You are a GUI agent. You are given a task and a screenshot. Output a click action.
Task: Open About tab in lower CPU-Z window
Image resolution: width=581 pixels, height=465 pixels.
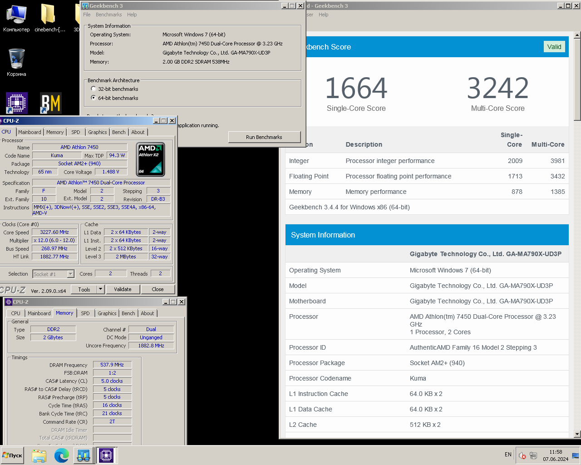tap(148, 313)
